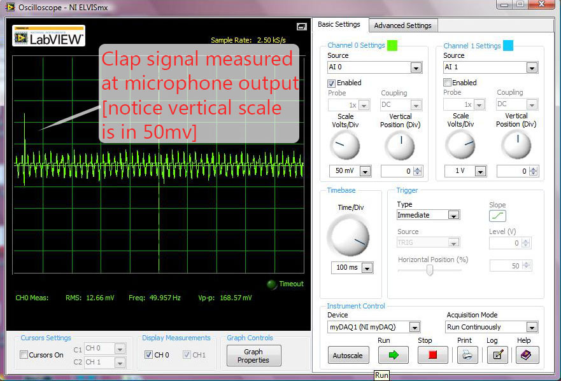Click the Horizontal Position slider handle
Viewport: 561px width, 381px height.
click(x=430, y=270)
